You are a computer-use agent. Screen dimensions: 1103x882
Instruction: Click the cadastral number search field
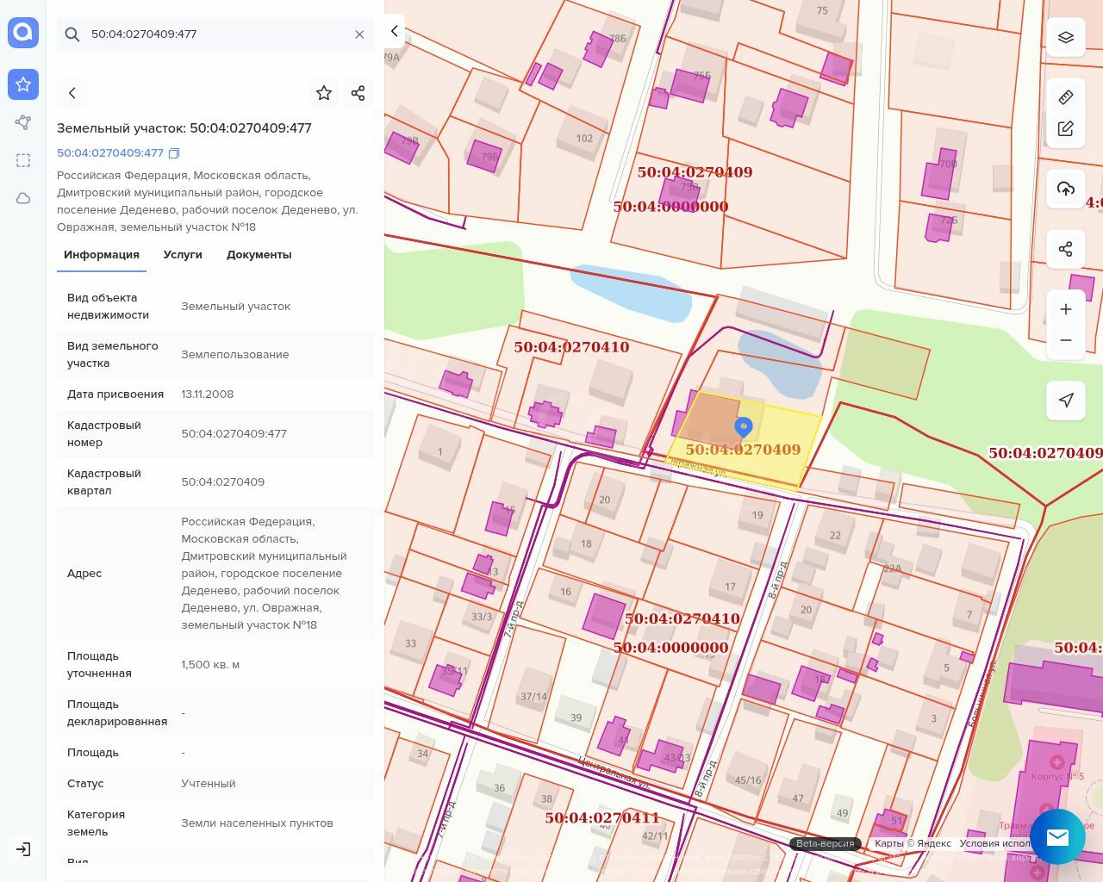(215, 34)
